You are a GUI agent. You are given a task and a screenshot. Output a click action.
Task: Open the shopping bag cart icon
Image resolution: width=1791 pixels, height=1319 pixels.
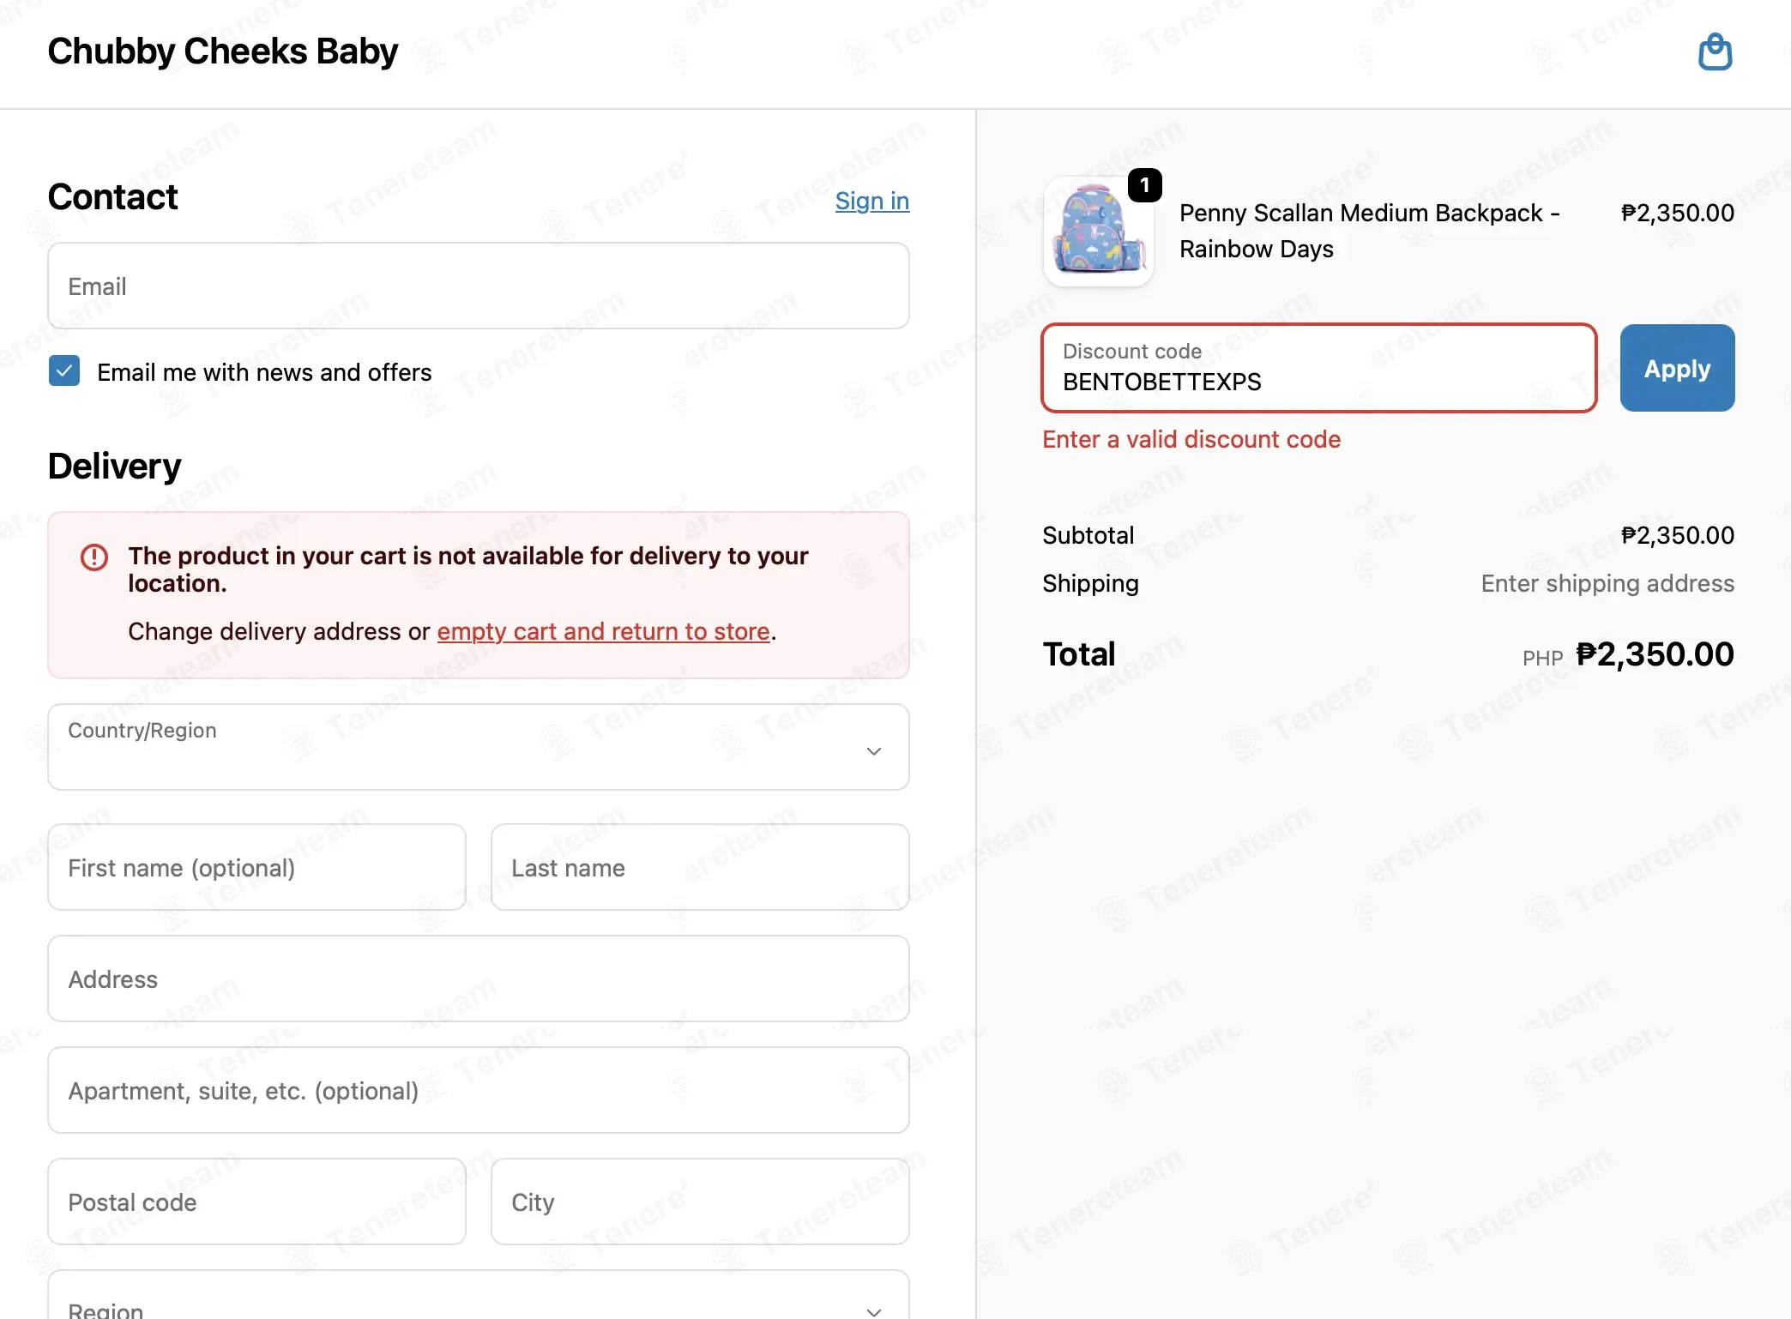coord(1715,52)
